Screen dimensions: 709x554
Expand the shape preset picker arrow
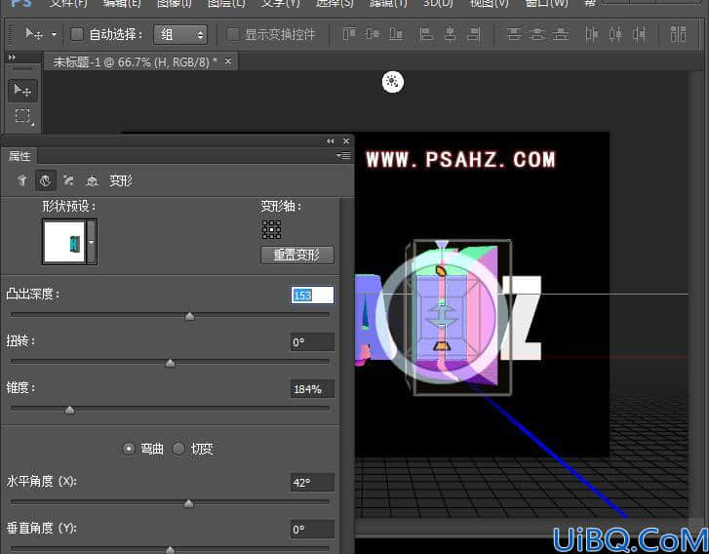[92, 242]
